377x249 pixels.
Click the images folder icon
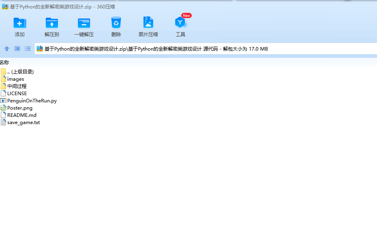(3, 79)
